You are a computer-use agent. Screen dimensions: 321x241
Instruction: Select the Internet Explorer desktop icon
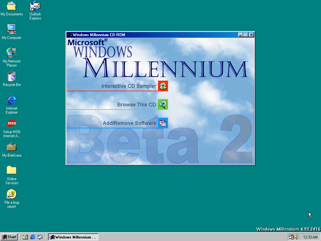12,100
